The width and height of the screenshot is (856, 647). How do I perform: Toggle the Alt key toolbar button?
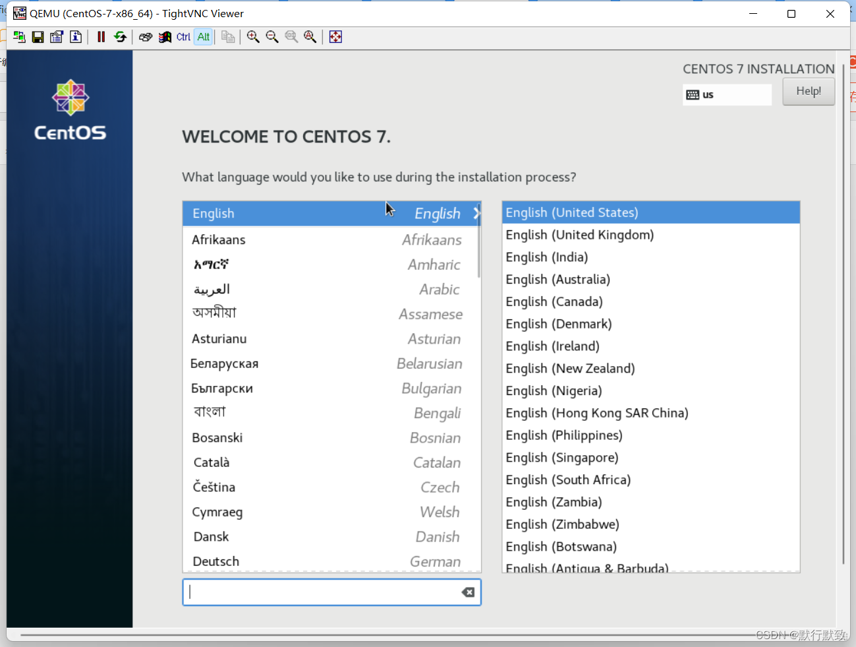click(x=204, y=37)
